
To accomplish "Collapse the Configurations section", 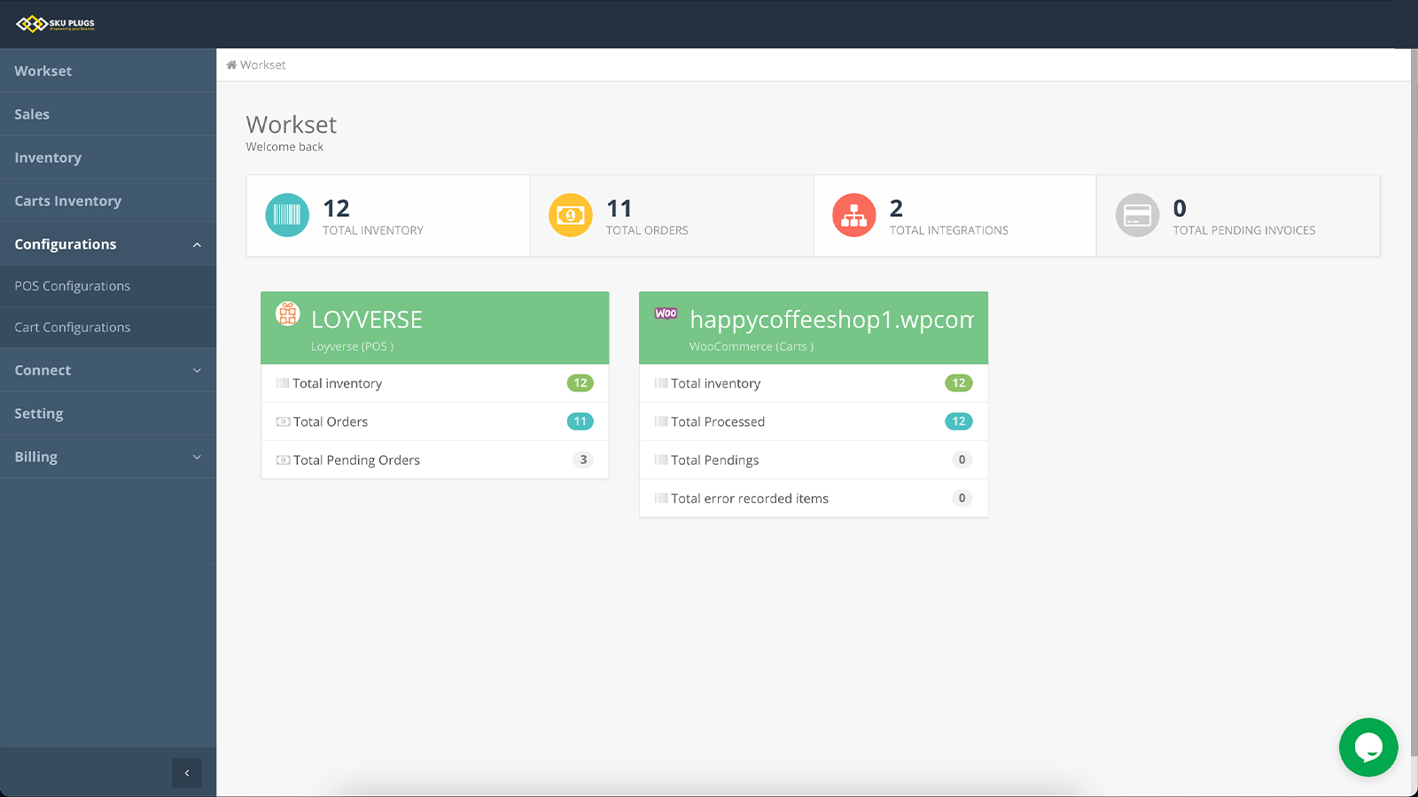I will click(108, 244).
